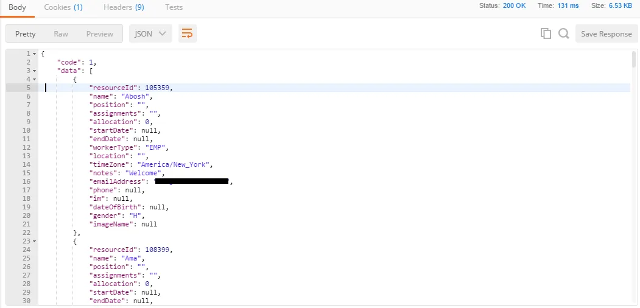This screenshot has width=640, height=308.
Task: Click line number 12 in the gutter
Action: click(x=27, y=147)
